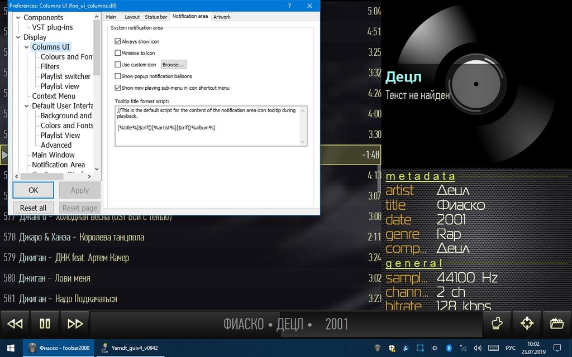This screenshot has height=357, width=572.
Task: Open the Artwork tab
Action: (222, 17)
